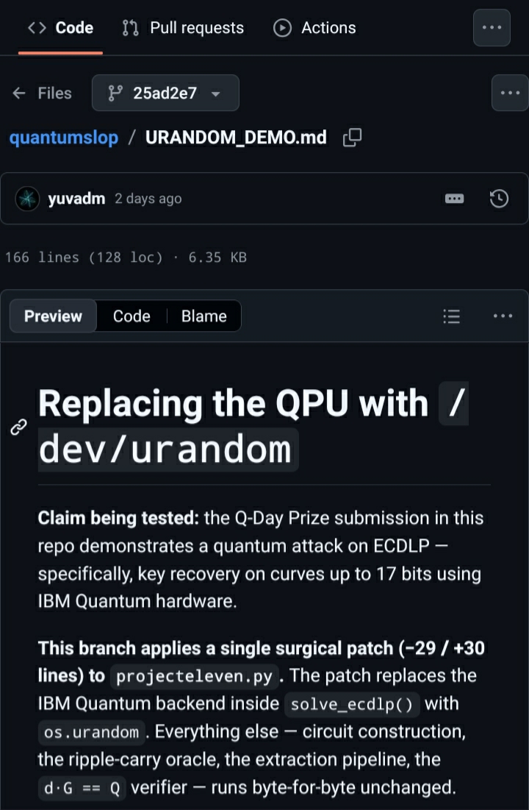Viewport: 529px width, 810px height.
Task: Open the options menu beside branch selector
Action: [x=510, y=93]
